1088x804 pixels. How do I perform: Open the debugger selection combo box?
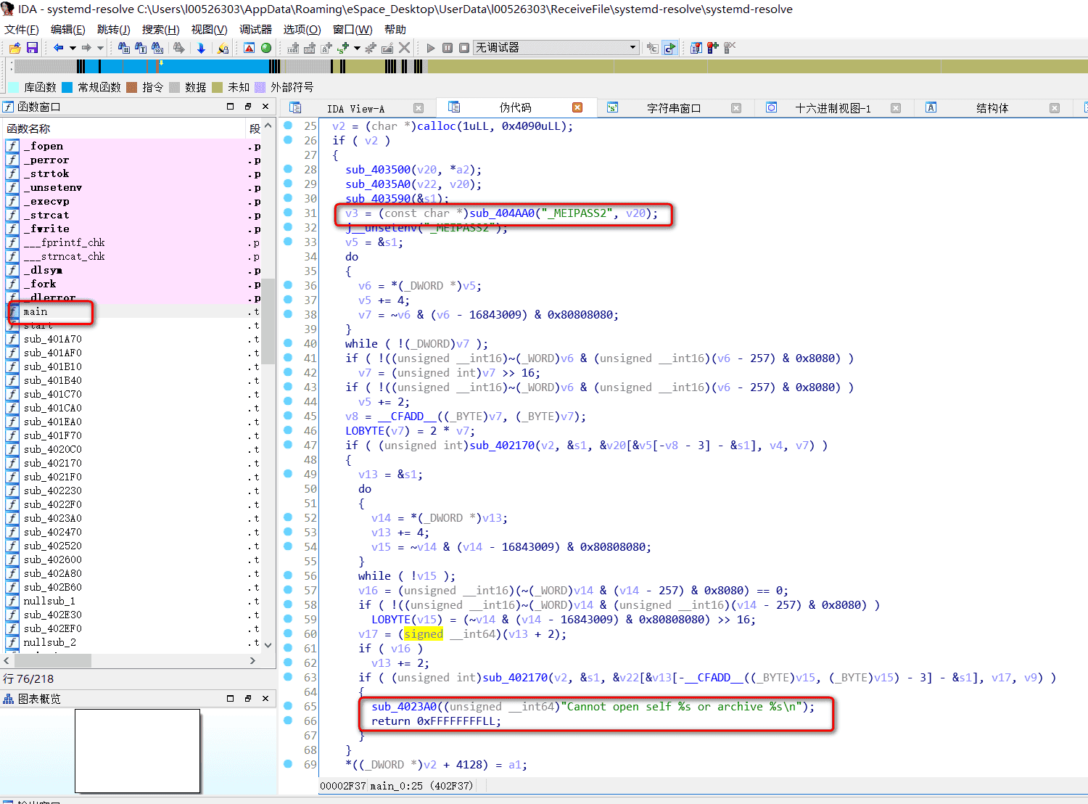[556, 48]
